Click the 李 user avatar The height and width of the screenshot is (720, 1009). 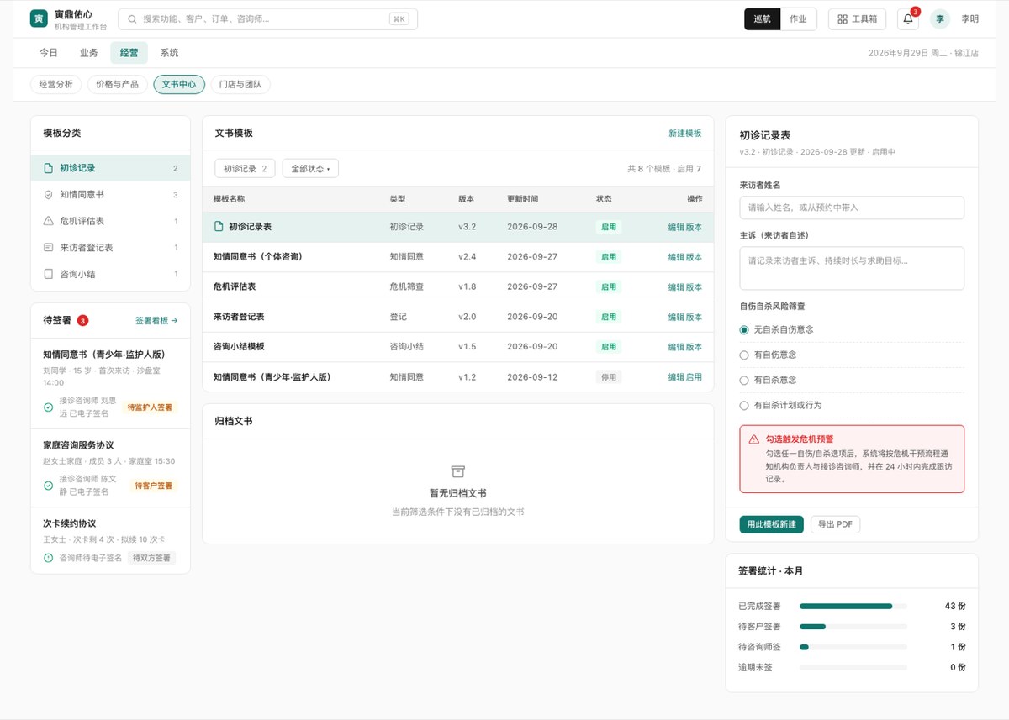[x=940, y=18]
